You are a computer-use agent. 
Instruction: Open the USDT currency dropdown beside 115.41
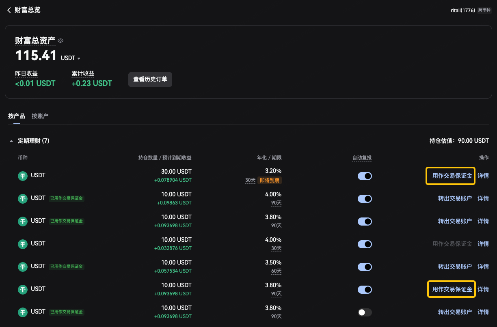pyautogui.click(x=70, y=58)
